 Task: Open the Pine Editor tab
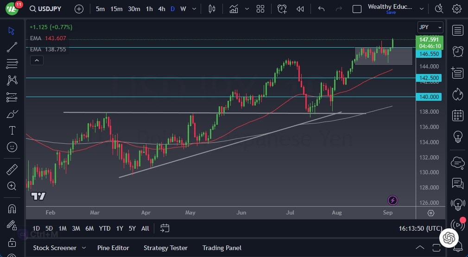point(113,248)
